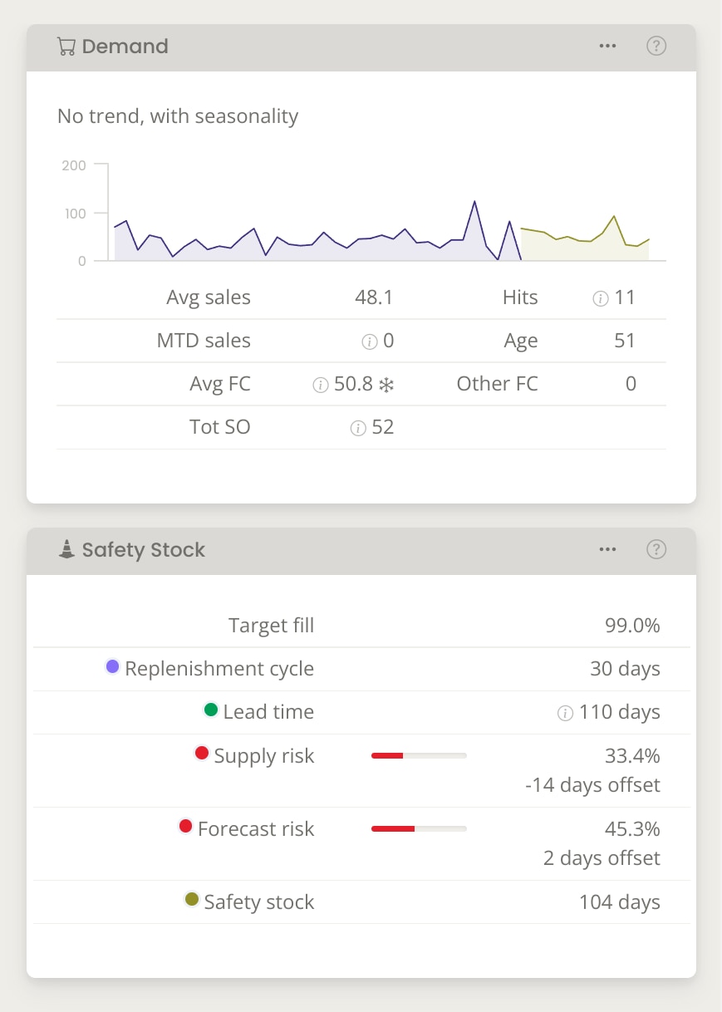Click the info icon next to Hits value
Viewport: 722px width, 1012px height.
tap(600, 297)
